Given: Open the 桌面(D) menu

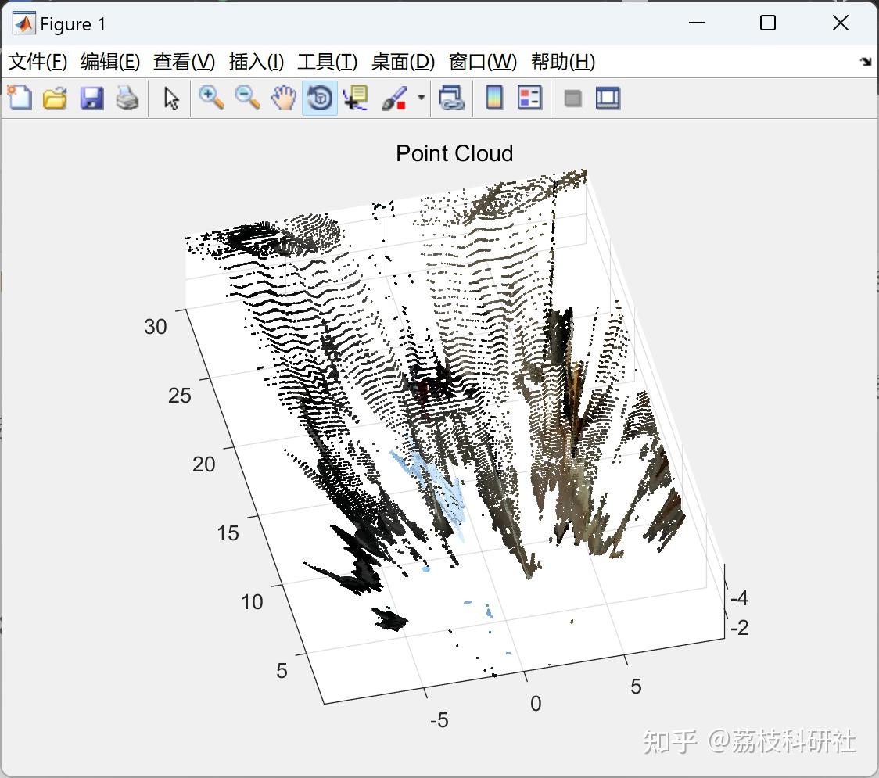Looking at the screenshot, I should coord(403,62).
